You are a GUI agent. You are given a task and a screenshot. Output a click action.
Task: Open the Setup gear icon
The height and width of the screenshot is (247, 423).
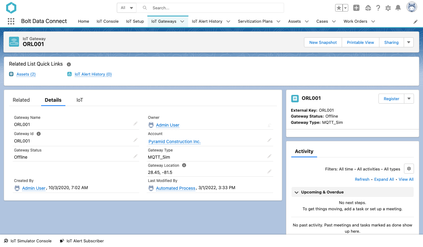pyautogui.click(x=388, y=8)
